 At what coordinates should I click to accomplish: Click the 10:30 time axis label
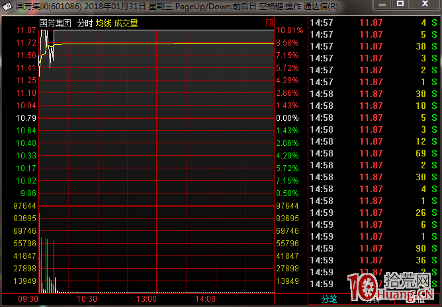pos(87,299)
